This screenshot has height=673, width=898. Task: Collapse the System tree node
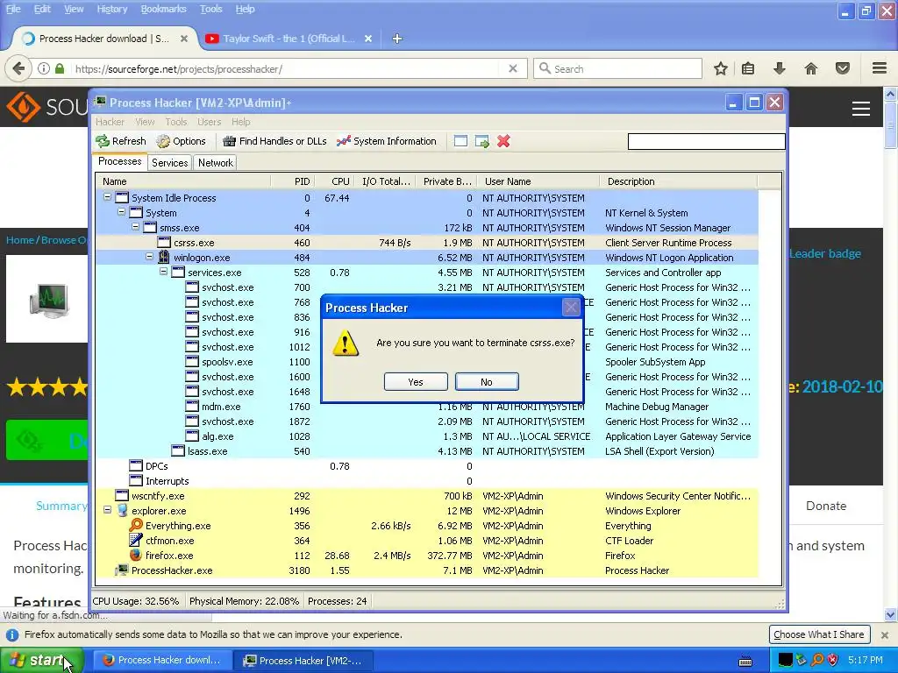tap(121, 212)
